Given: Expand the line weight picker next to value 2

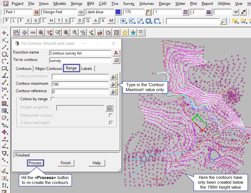Looking at the screenshot, I should (209, 12).
